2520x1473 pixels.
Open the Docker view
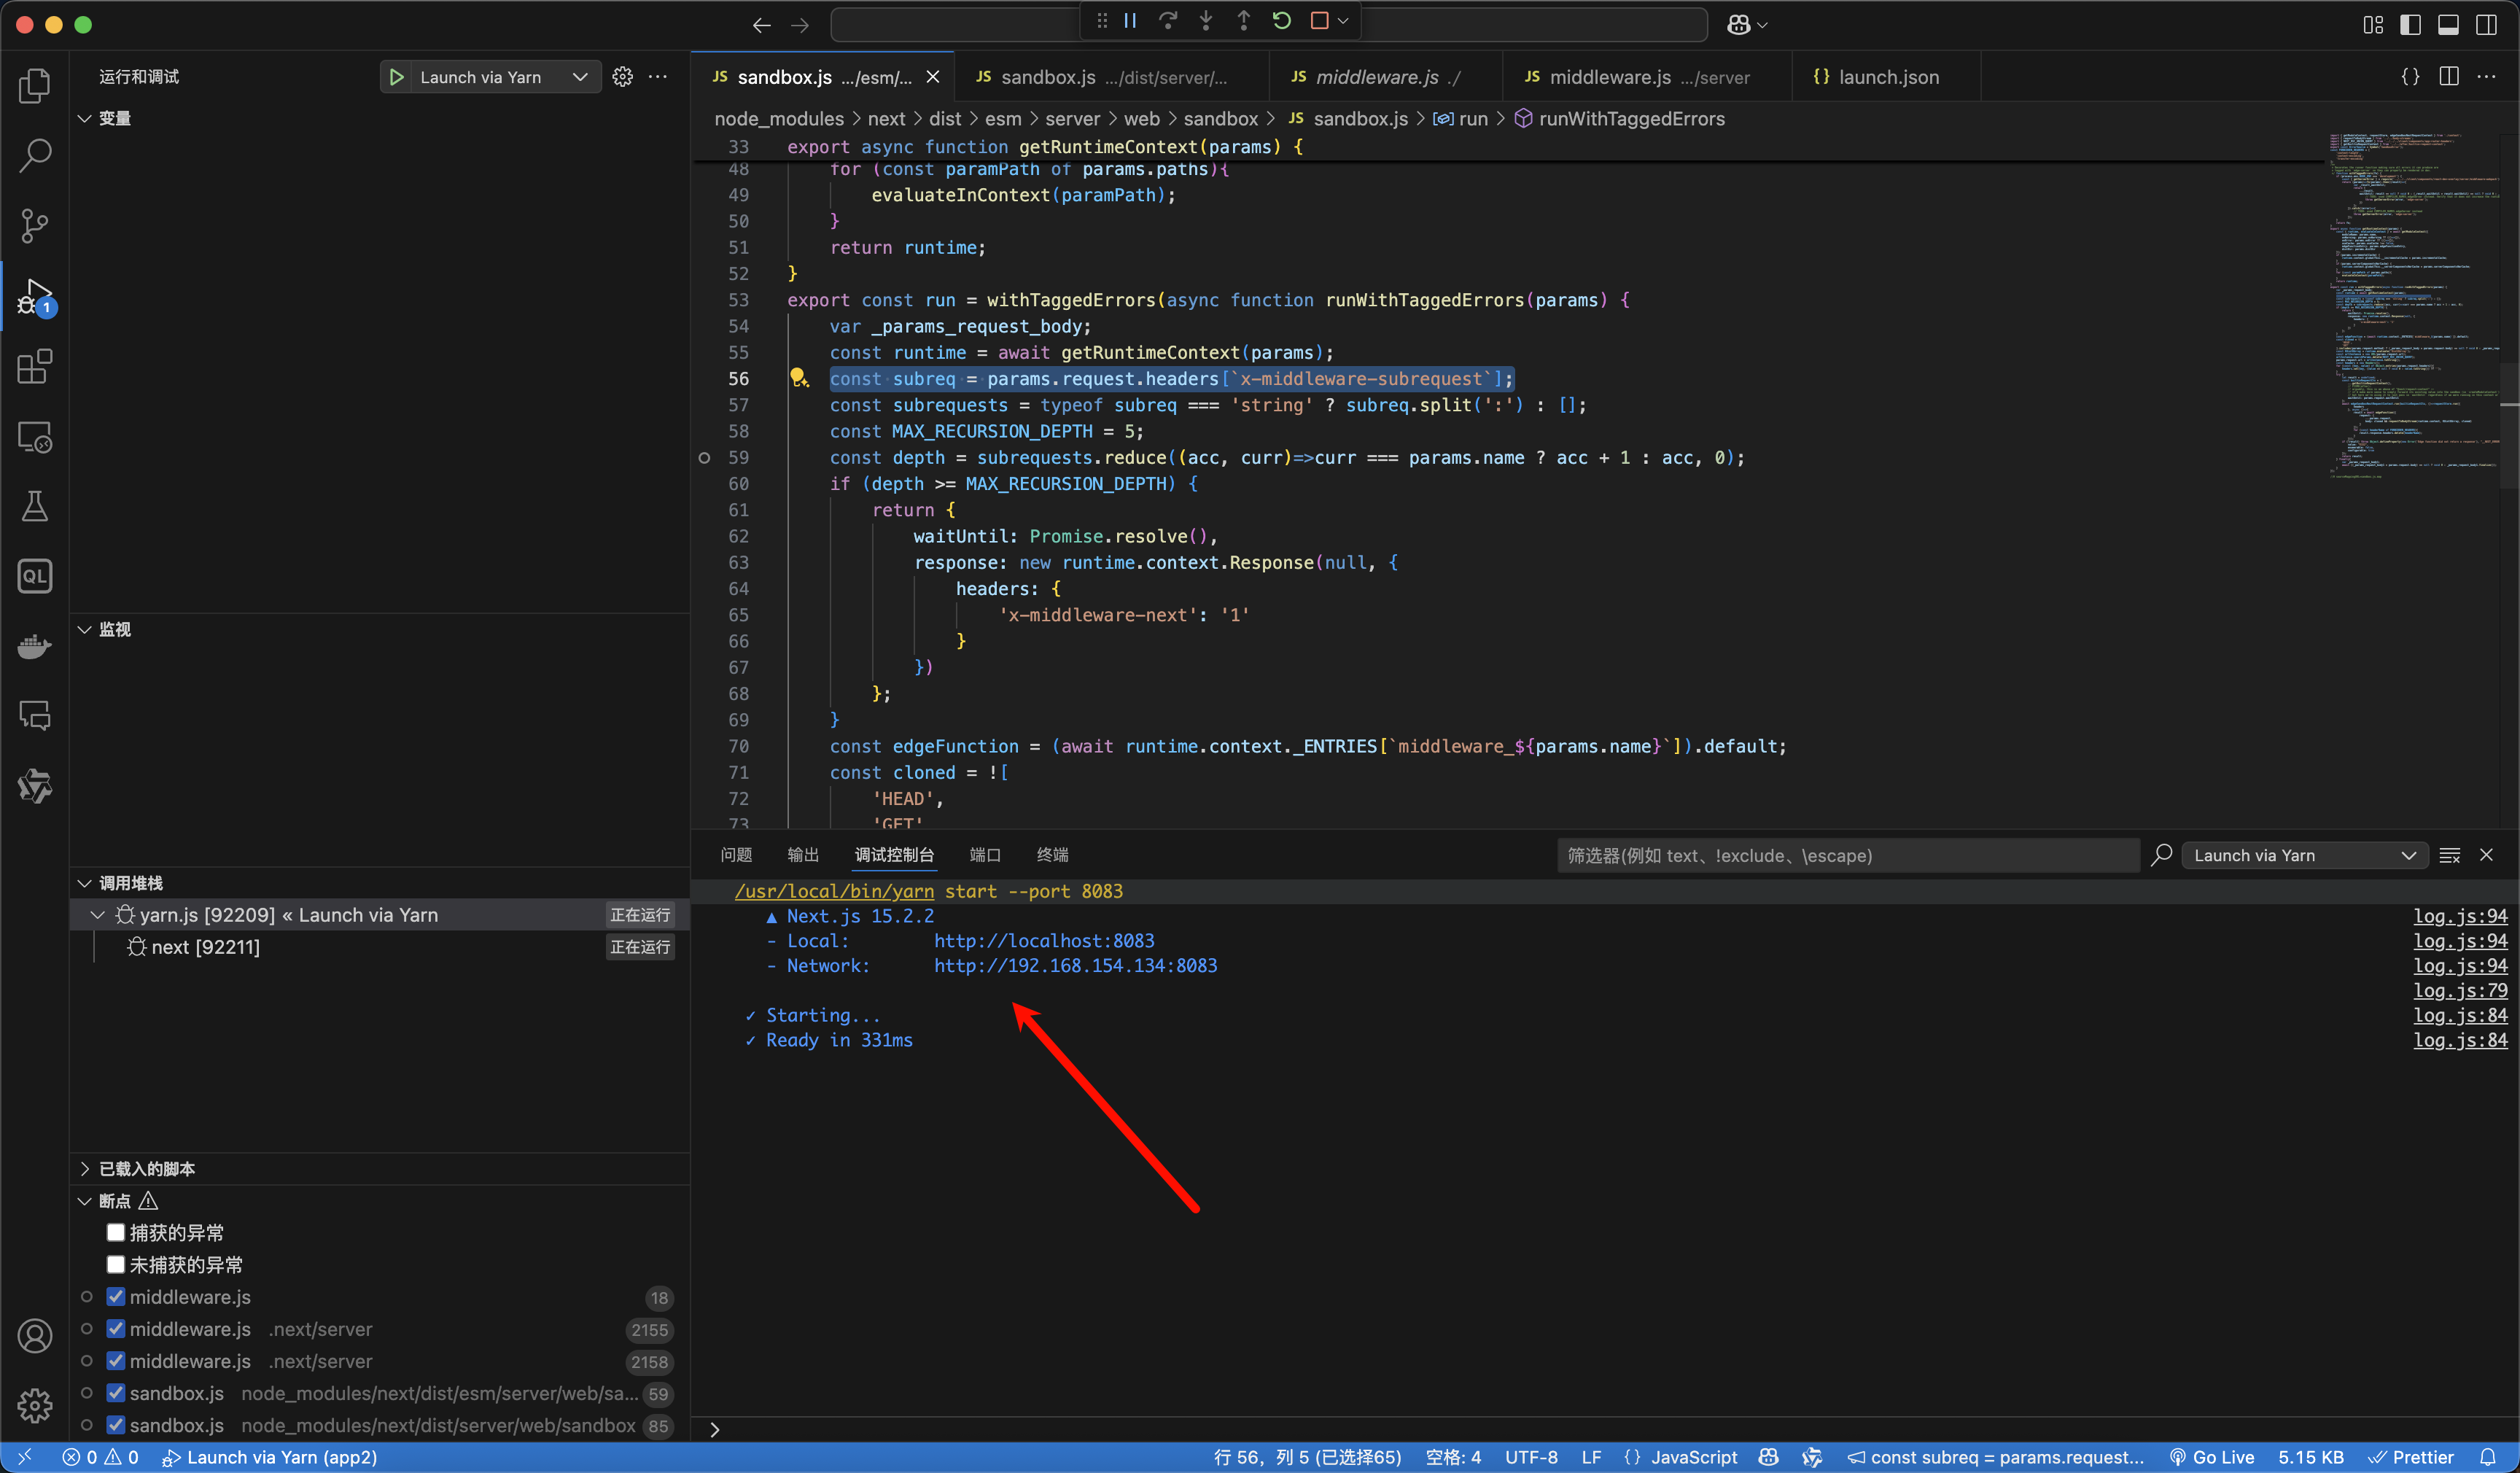(35, 646)
